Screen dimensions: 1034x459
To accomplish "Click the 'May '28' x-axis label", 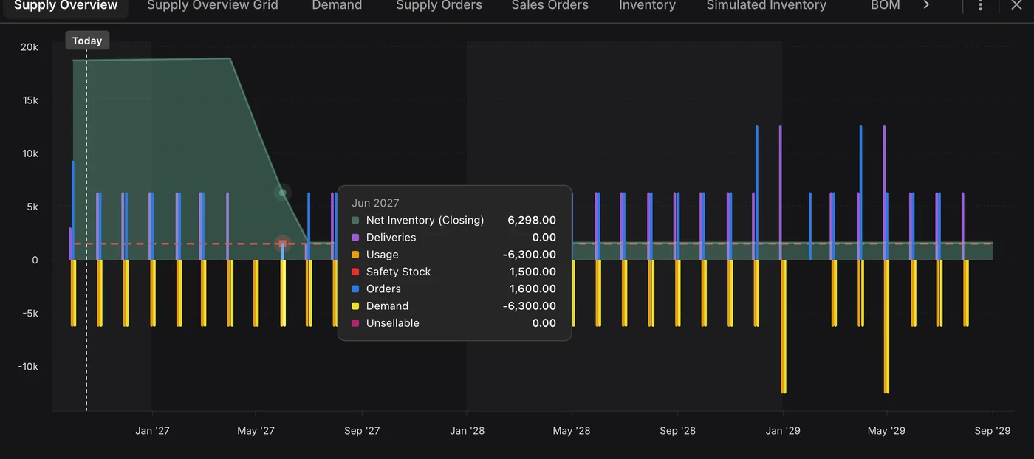I will (572, 431).
